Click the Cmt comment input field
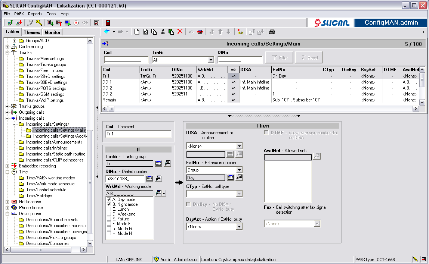Screen dimensions: 429x264 (x=138, y=134)
